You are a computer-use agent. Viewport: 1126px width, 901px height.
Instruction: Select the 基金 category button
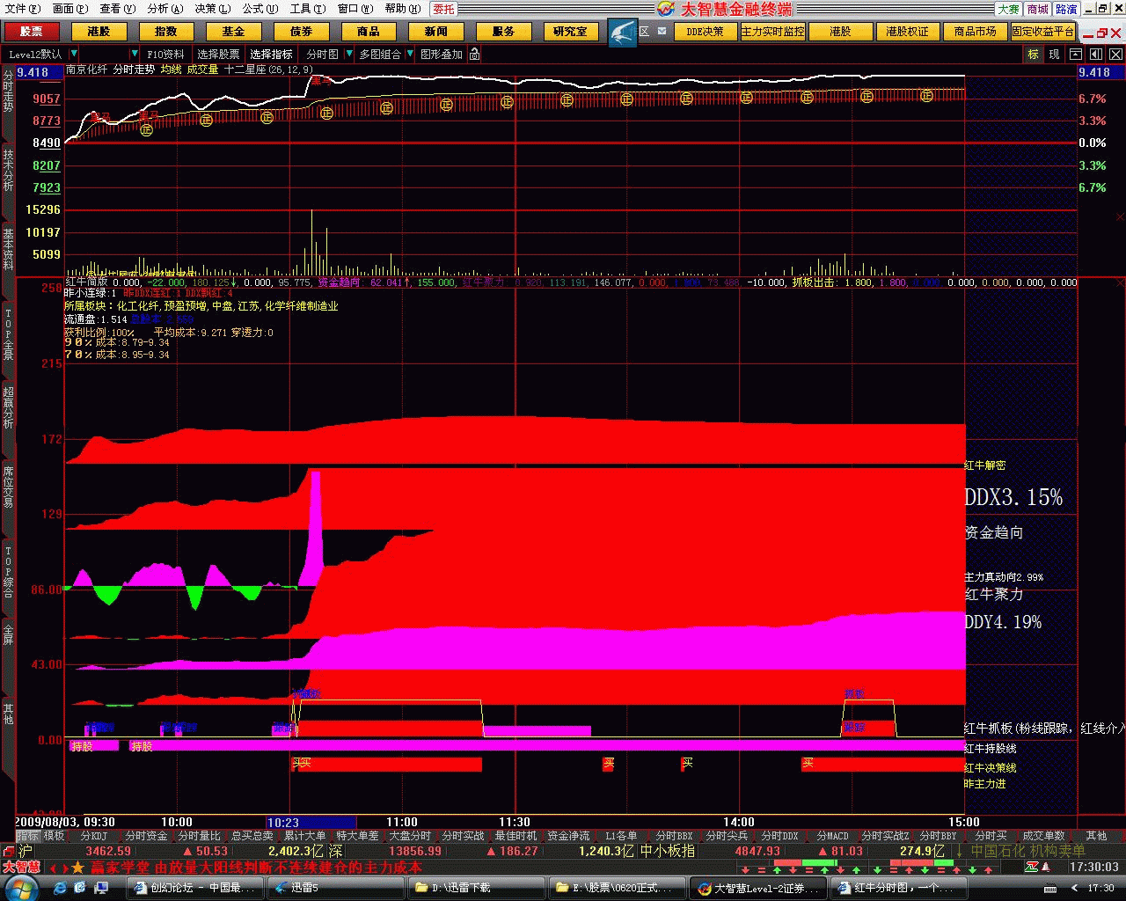233,32
